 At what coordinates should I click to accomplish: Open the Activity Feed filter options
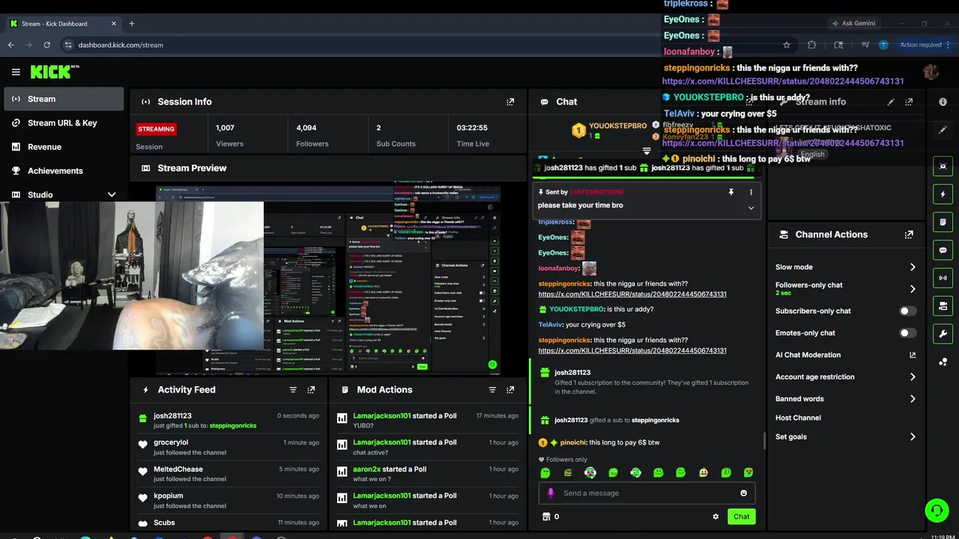[x=293, y=390]
